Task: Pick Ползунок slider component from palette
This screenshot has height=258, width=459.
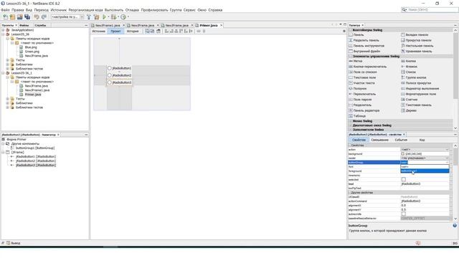Action: point(357,88)
